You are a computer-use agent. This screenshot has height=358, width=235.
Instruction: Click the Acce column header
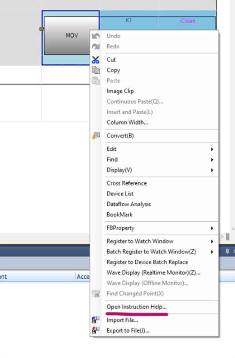click(83, 277)
